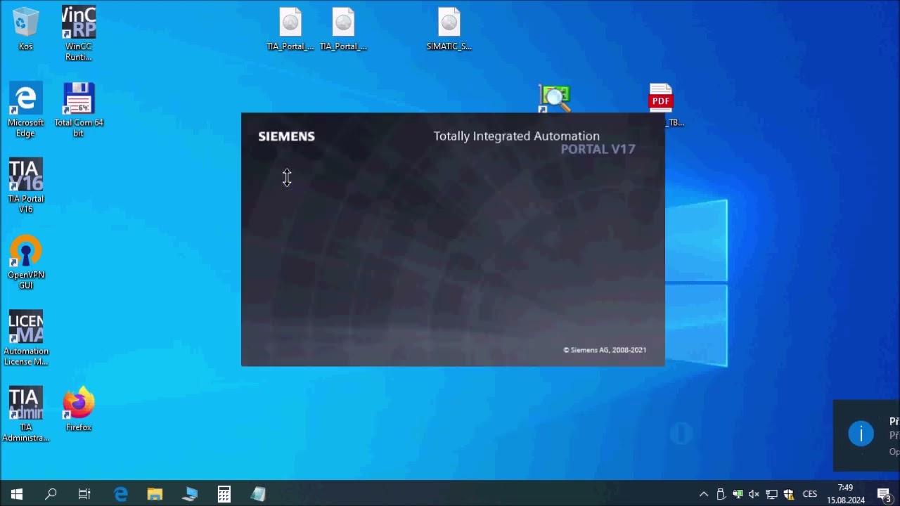
Task: Open the monitor app icon beside File Explorer
Action: click(189, 494)
